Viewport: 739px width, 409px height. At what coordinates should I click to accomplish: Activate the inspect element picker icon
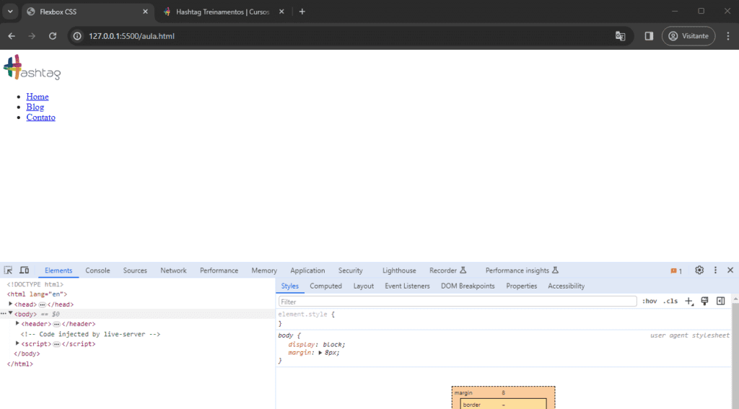(x=8, y=270)
